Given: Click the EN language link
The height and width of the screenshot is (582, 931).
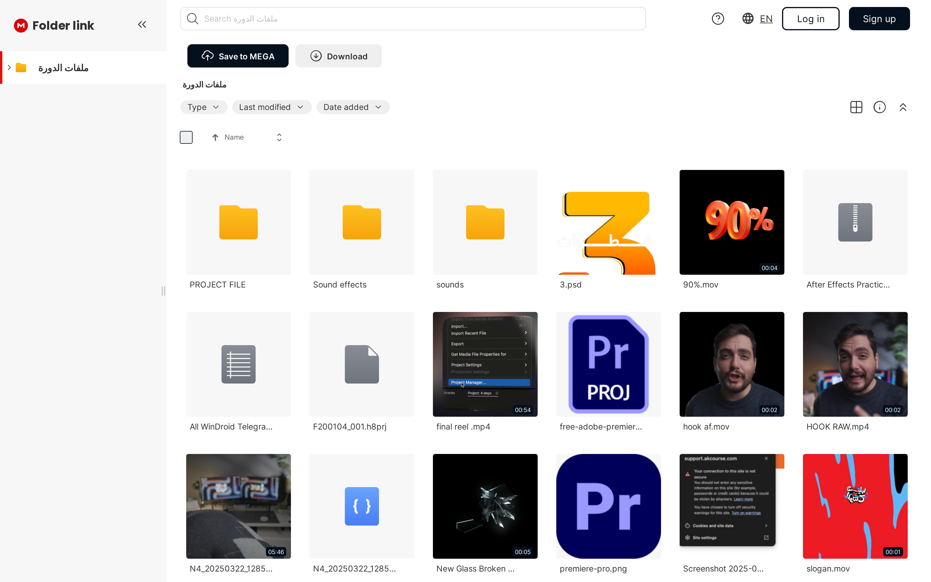Looking at the screenshot, I should click(766, 18).
